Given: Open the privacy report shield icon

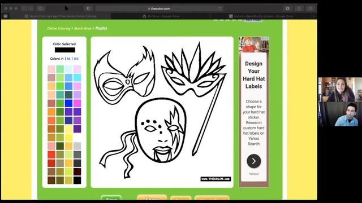Looking at the screenshot, I should 88,8.
